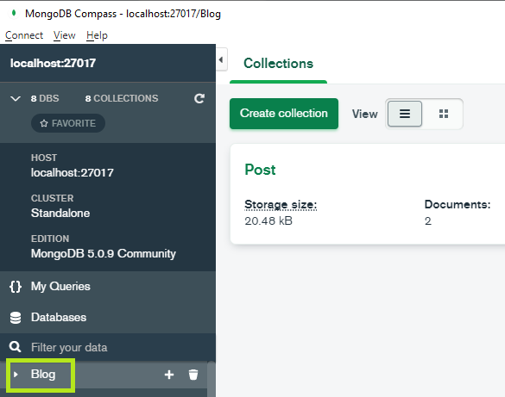Screen dimensions: 505x397
Task: Click the Standalone cluster value
Action: 60,214
